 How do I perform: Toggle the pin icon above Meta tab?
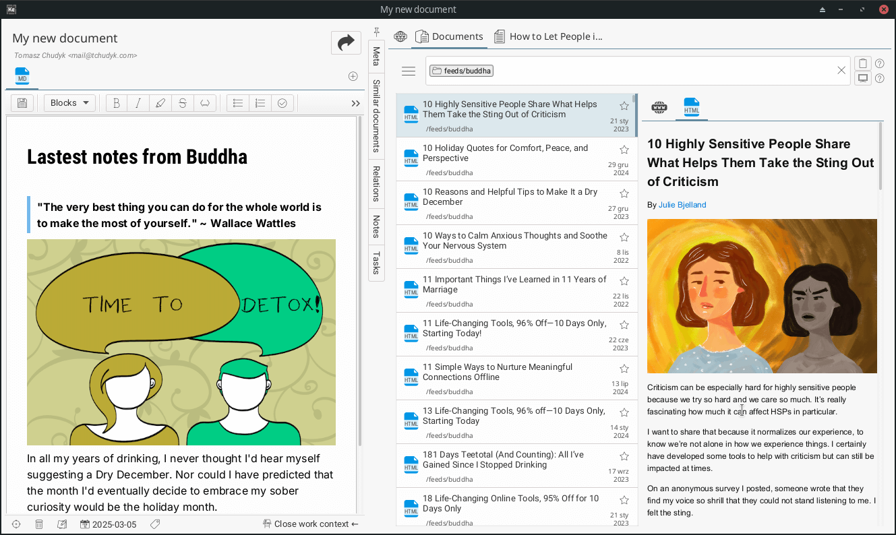[x=377, y=32]
